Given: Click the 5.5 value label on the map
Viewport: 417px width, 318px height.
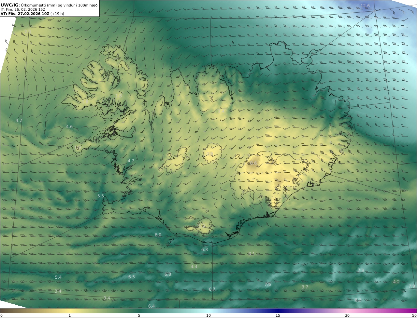Looking at the screenshot, I should tap(101, 196).
